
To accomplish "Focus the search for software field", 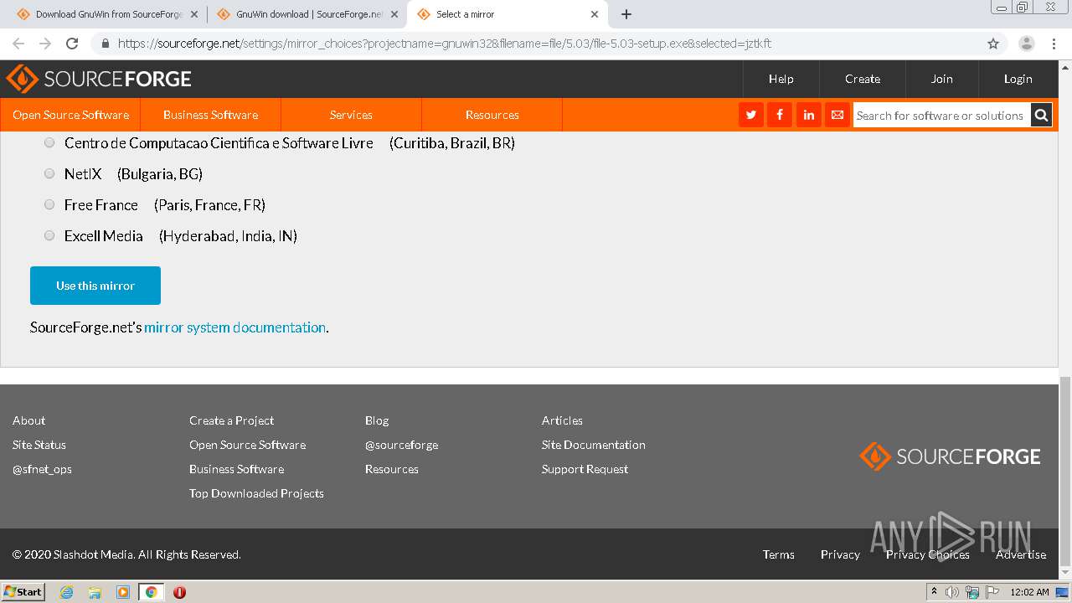I will [x=941, y=116].
